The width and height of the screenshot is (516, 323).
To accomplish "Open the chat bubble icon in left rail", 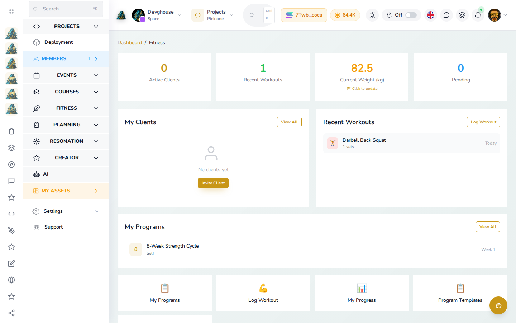I will [x=11, y=181].
